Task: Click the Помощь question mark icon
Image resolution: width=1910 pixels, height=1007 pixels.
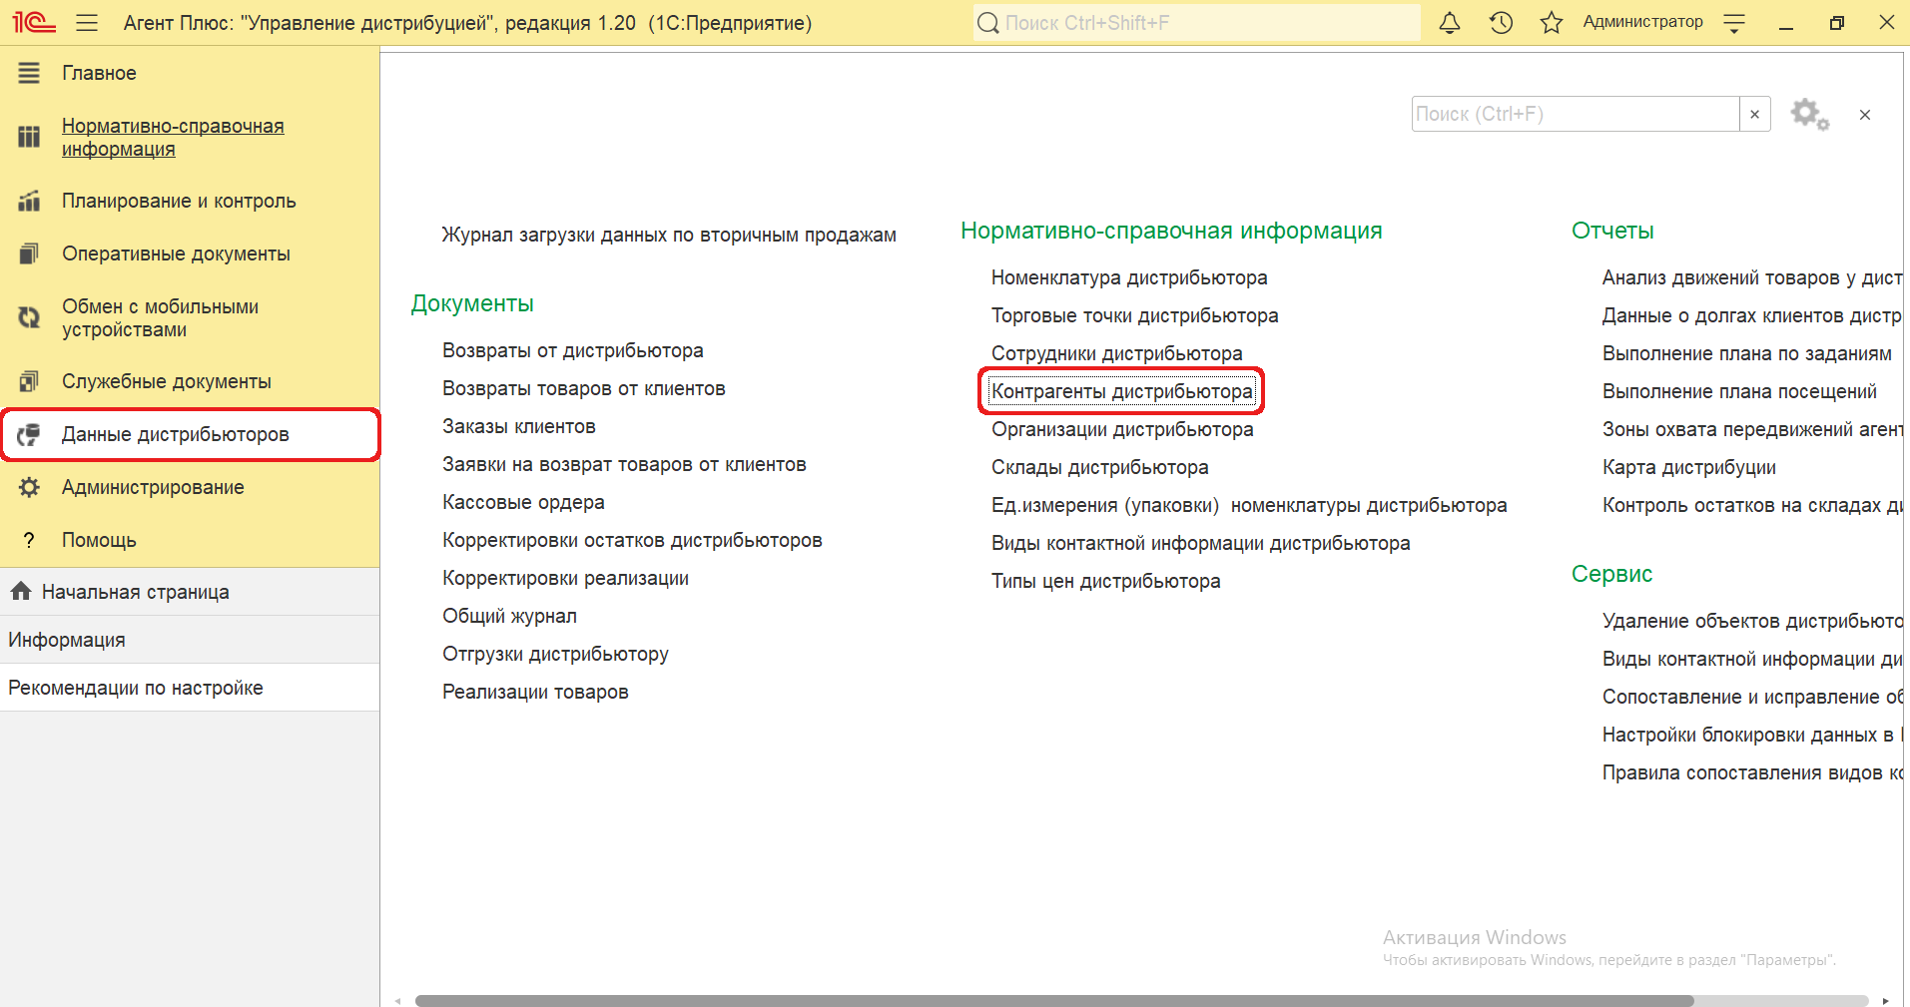Action: tap(29, 540)
